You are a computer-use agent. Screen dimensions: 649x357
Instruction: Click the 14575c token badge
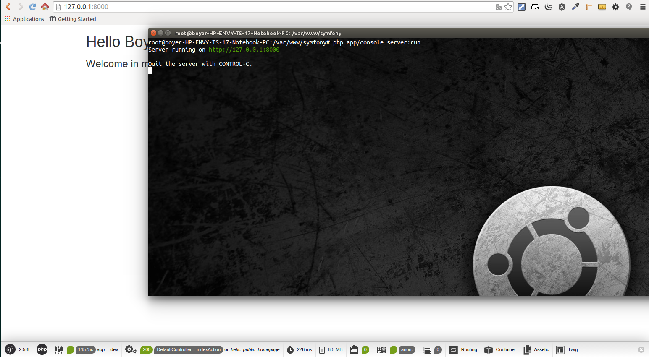click(x=85, y=349)
